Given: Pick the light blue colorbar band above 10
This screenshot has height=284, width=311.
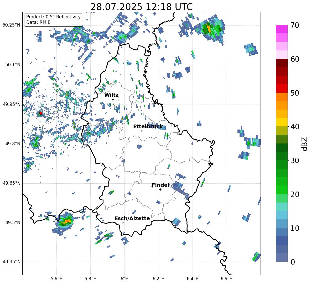Looking at the screenshot, I should tap(282, 215).
